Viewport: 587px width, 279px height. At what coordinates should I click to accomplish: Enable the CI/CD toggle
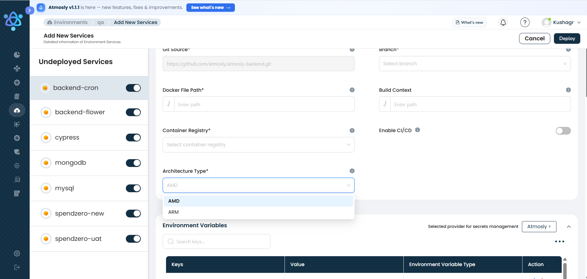(x=563, y=131)
